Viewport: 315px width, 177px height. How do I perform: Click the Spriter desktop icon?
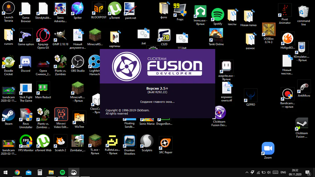[x=78, y=8]
